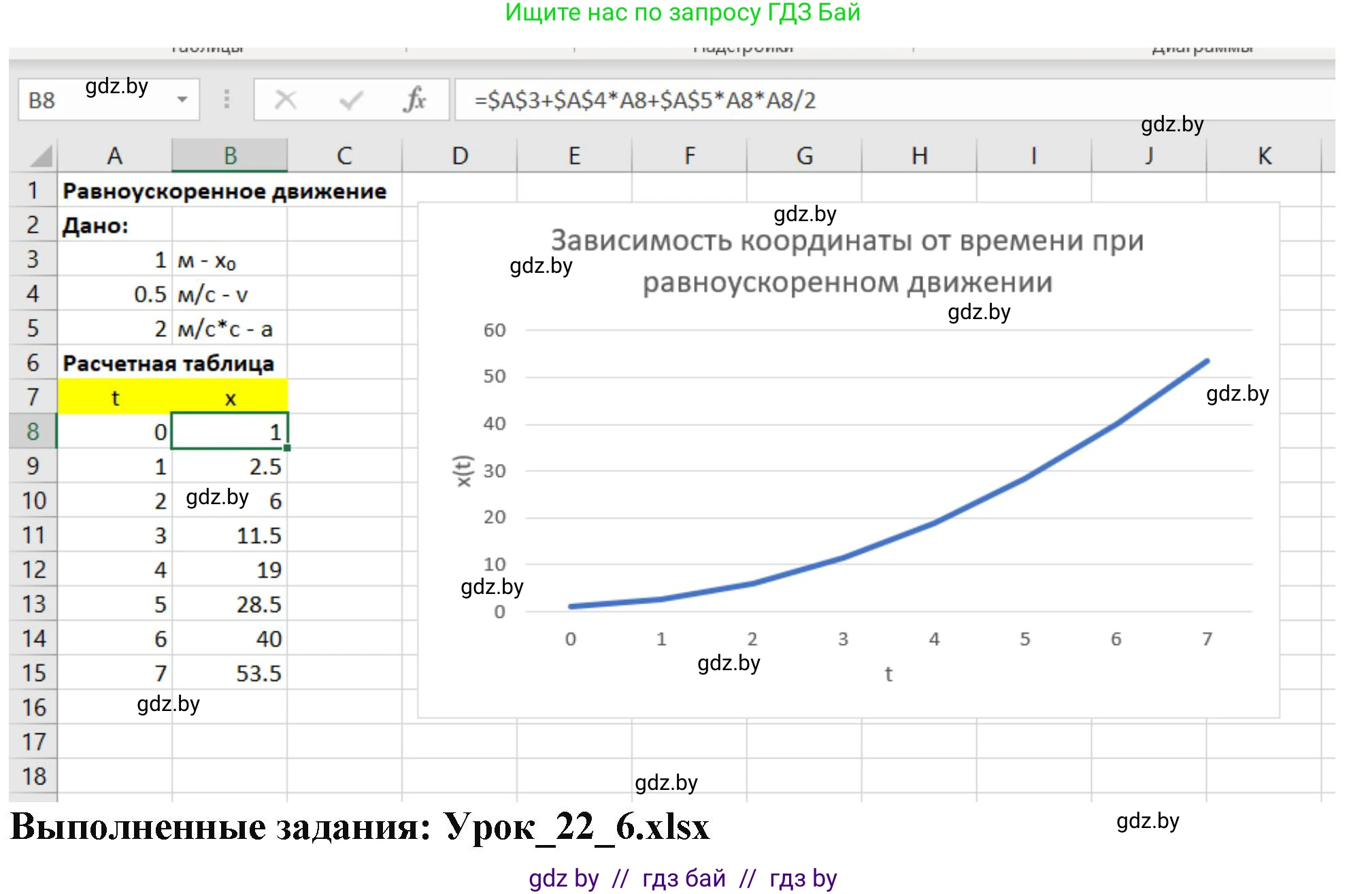Select row 1 header
This screenshot has width=1368, height=894.
click(33, 191)
